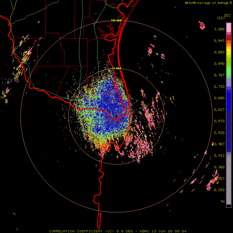The height and width of the screenshot is (233, 233).
Task: Click the DCC legend heading
Action: click(x=227, y=16)
